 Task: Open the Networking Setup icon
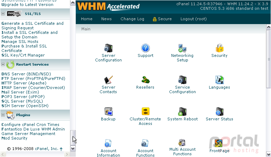182,48
